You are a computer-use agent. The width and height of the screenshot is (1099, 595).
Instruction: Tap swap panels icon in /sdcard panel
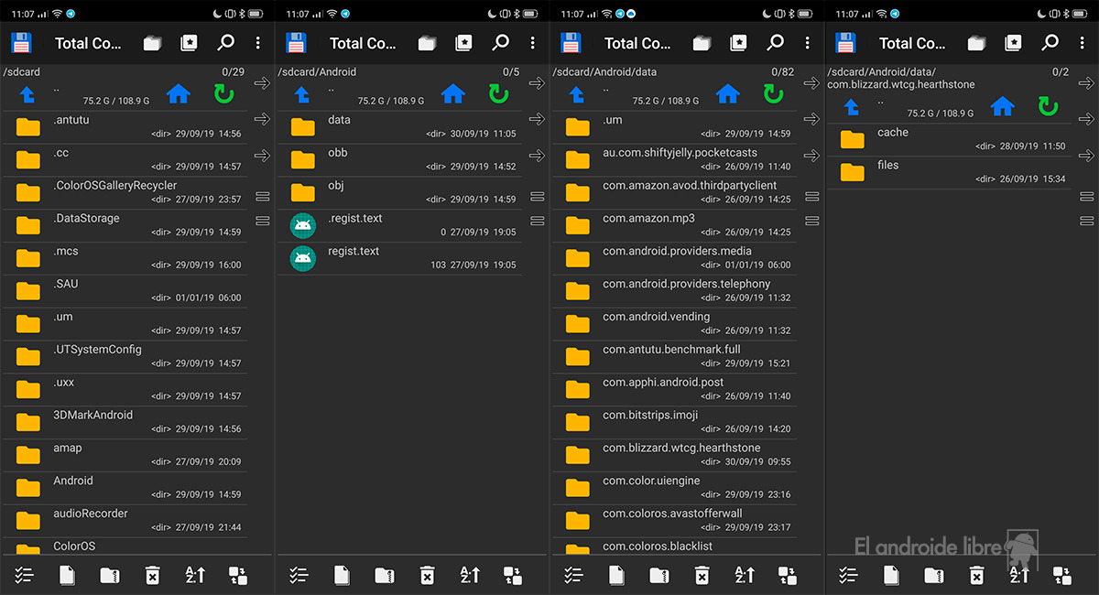[238, 575]
